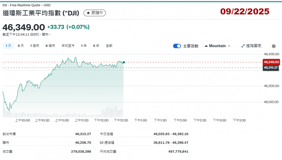Toggle the key events switch

coord(177,46)
